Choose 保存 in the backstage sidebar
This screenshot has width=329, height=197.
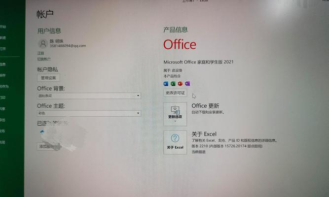(x=3, y=75)
